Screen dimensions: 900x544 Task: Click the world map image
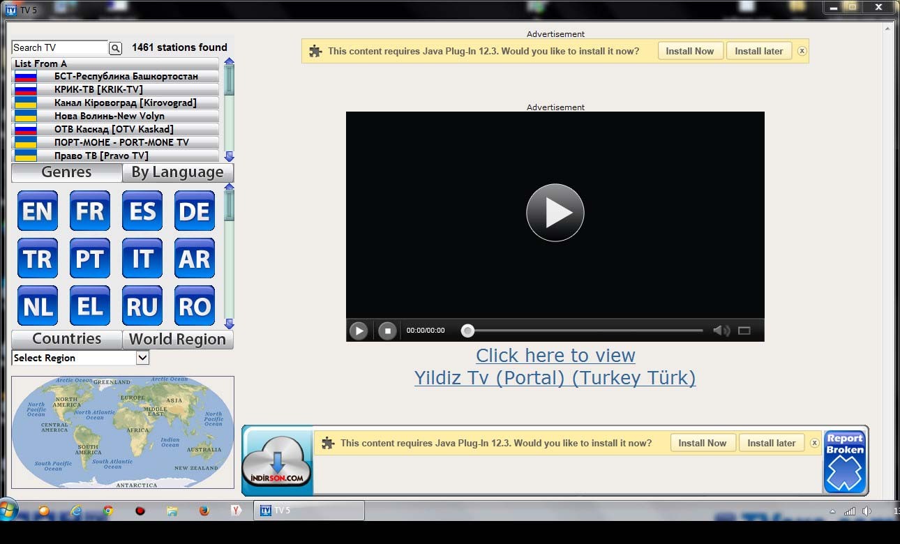[123, 432]
